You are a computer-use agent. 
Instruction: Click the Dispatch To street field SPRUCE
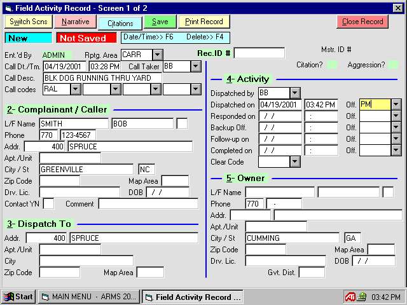pyautogui.click(x=134, y=238)
